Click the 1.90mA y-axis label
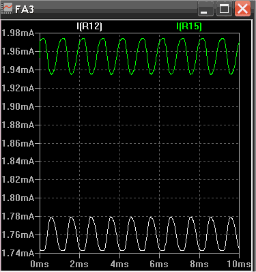This screenshot has width=256, height=272. pos(18,106)
